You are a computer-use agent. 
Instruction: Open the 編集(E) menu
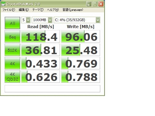(24, 10)
